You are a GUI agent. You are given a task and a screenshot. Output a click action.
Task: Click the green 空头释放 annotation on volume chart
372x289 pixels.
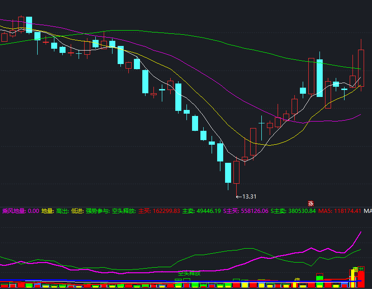(x=189, y=273)
